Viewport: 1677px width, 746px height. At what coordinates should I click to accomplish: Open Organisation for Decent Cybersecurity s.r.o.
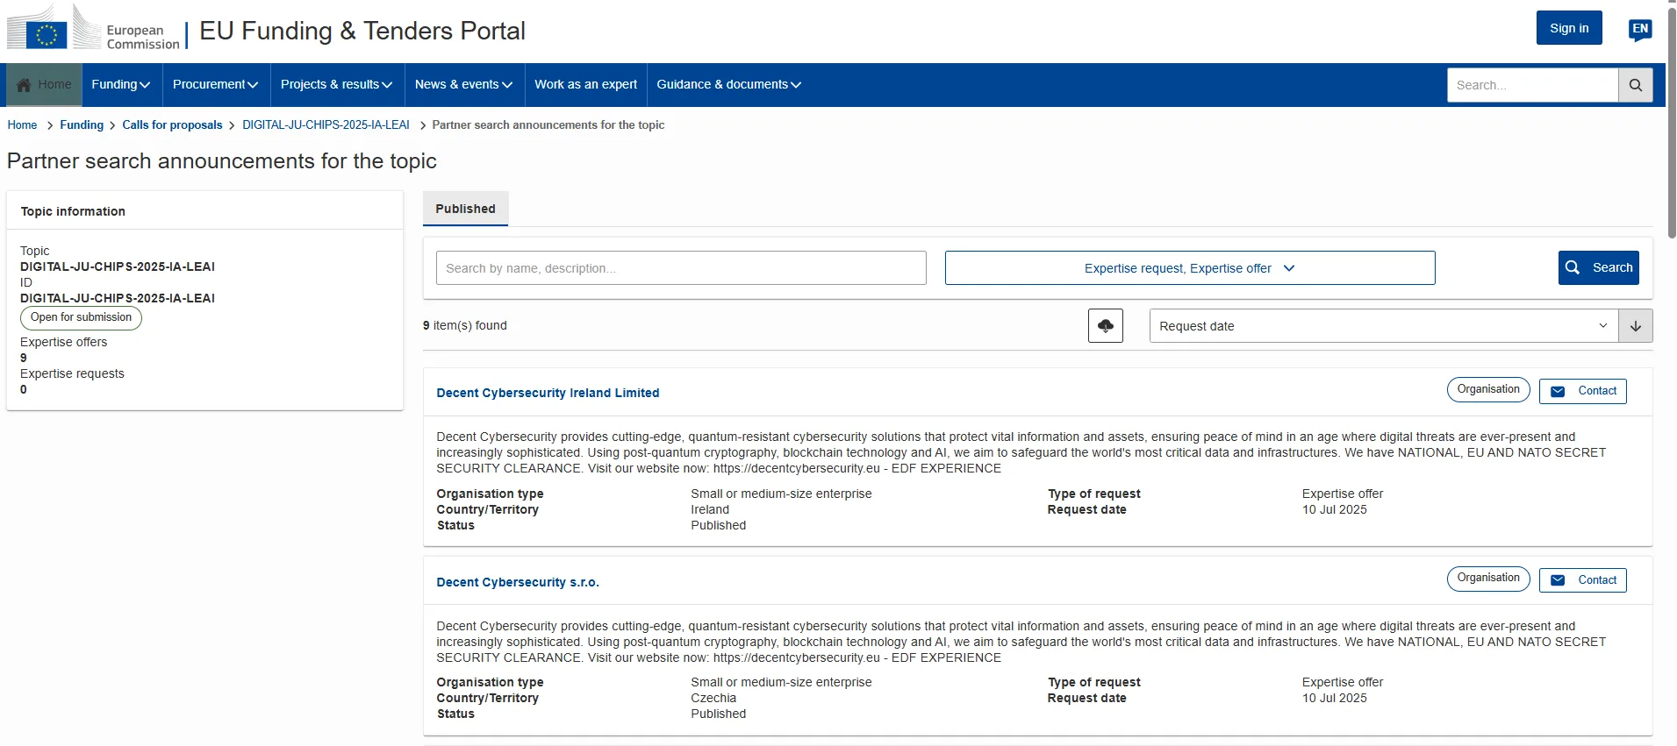1488,579
